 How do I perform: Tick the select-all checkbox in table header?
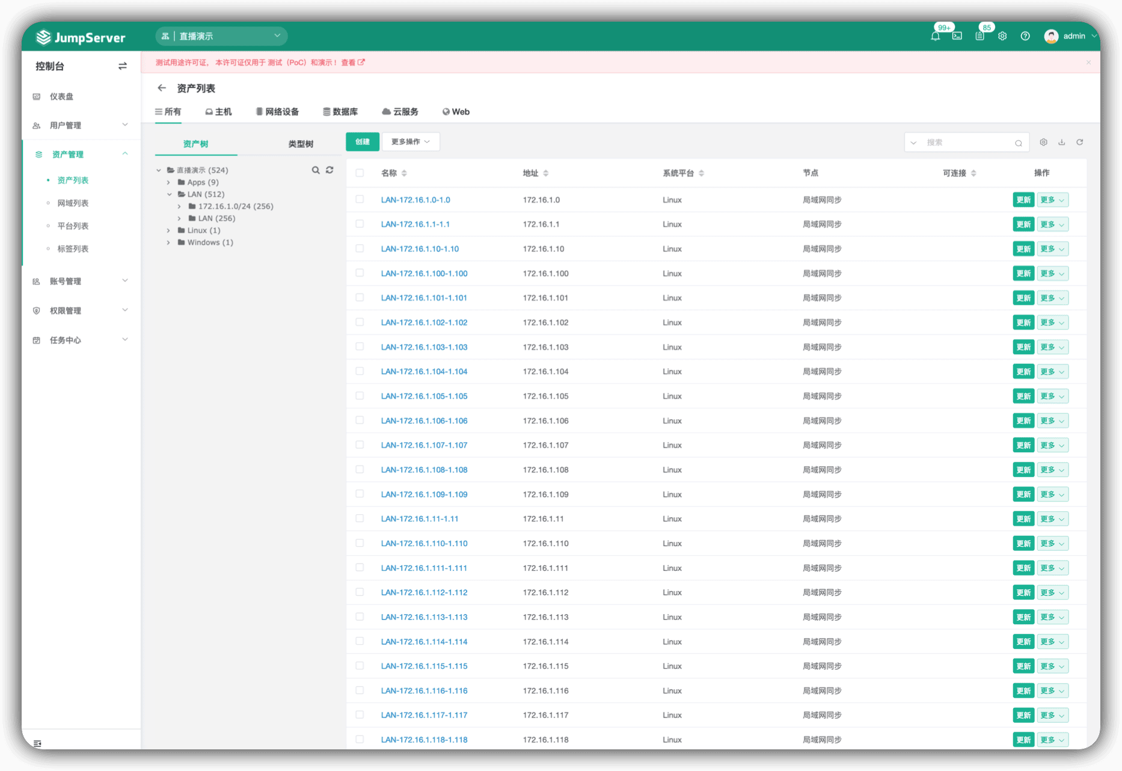tap(360, 173)
